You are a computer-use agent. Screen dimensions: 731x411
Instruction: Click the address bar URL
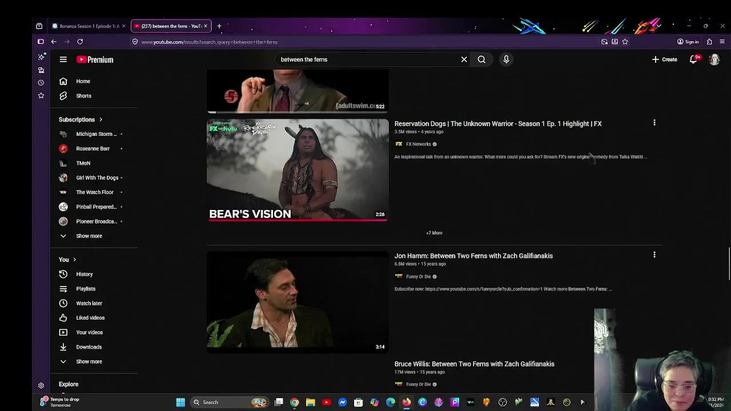(209, 42)
